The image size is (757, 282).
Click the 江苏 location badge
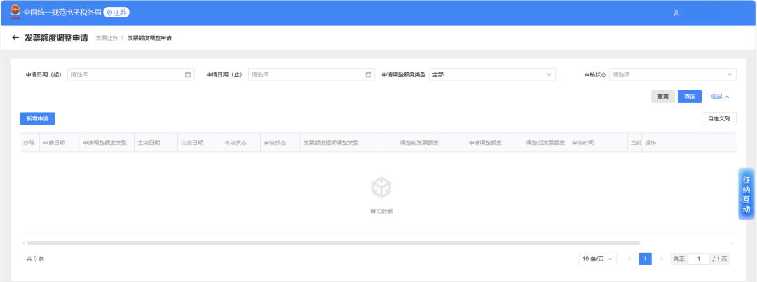tap(116, 13)
